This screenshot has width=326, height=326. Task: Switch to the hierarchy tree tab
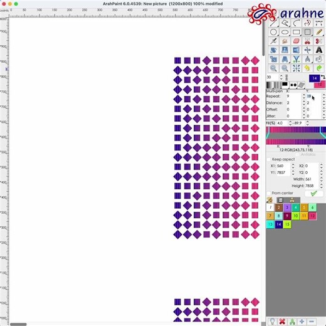[x=292, y=200]
